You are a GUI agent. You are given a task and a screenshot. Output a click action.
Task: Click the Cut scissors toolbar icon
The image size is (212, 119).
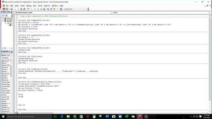(15, 9)
